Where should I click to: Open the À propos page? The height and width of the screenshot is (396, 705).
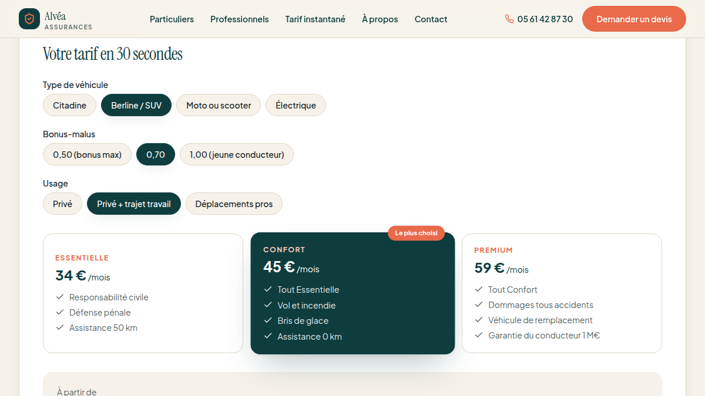[380, 19]
